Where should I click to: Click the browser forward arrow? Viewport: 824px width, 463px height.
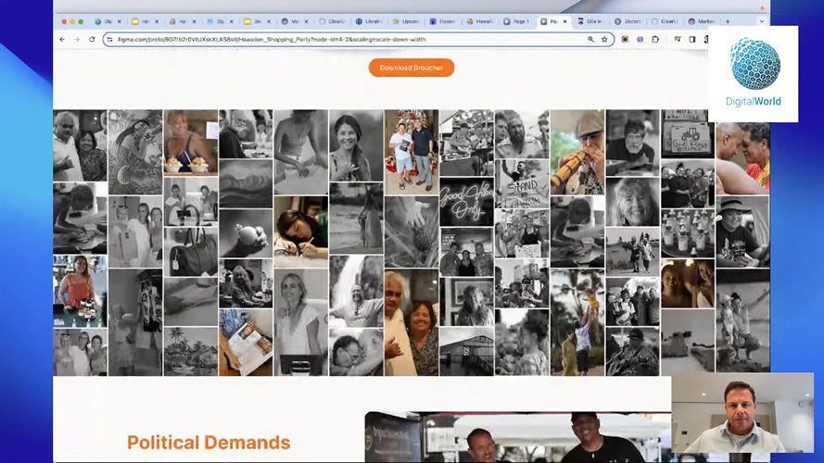[x=76, y=40]
